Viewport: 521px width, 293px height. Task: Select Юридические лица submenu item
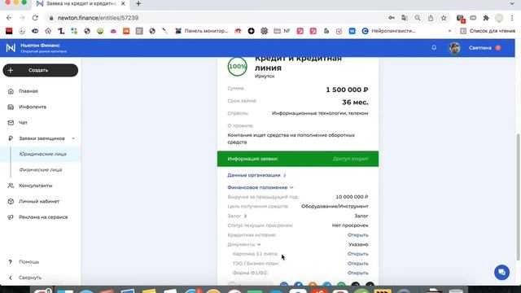click(x=42, y=154)
